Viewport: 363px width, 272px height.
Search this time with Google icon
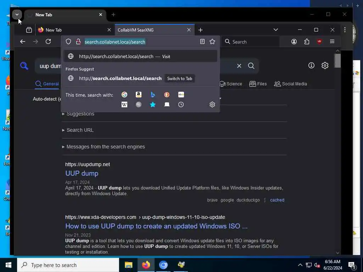pos(124,95)
